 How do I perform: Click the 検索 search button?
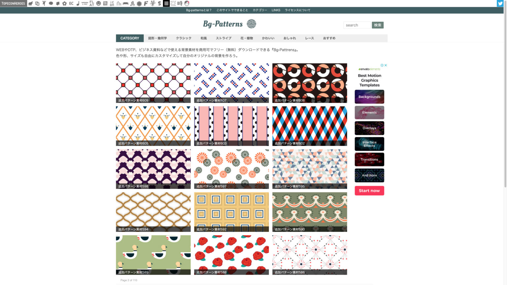point(377,25)
